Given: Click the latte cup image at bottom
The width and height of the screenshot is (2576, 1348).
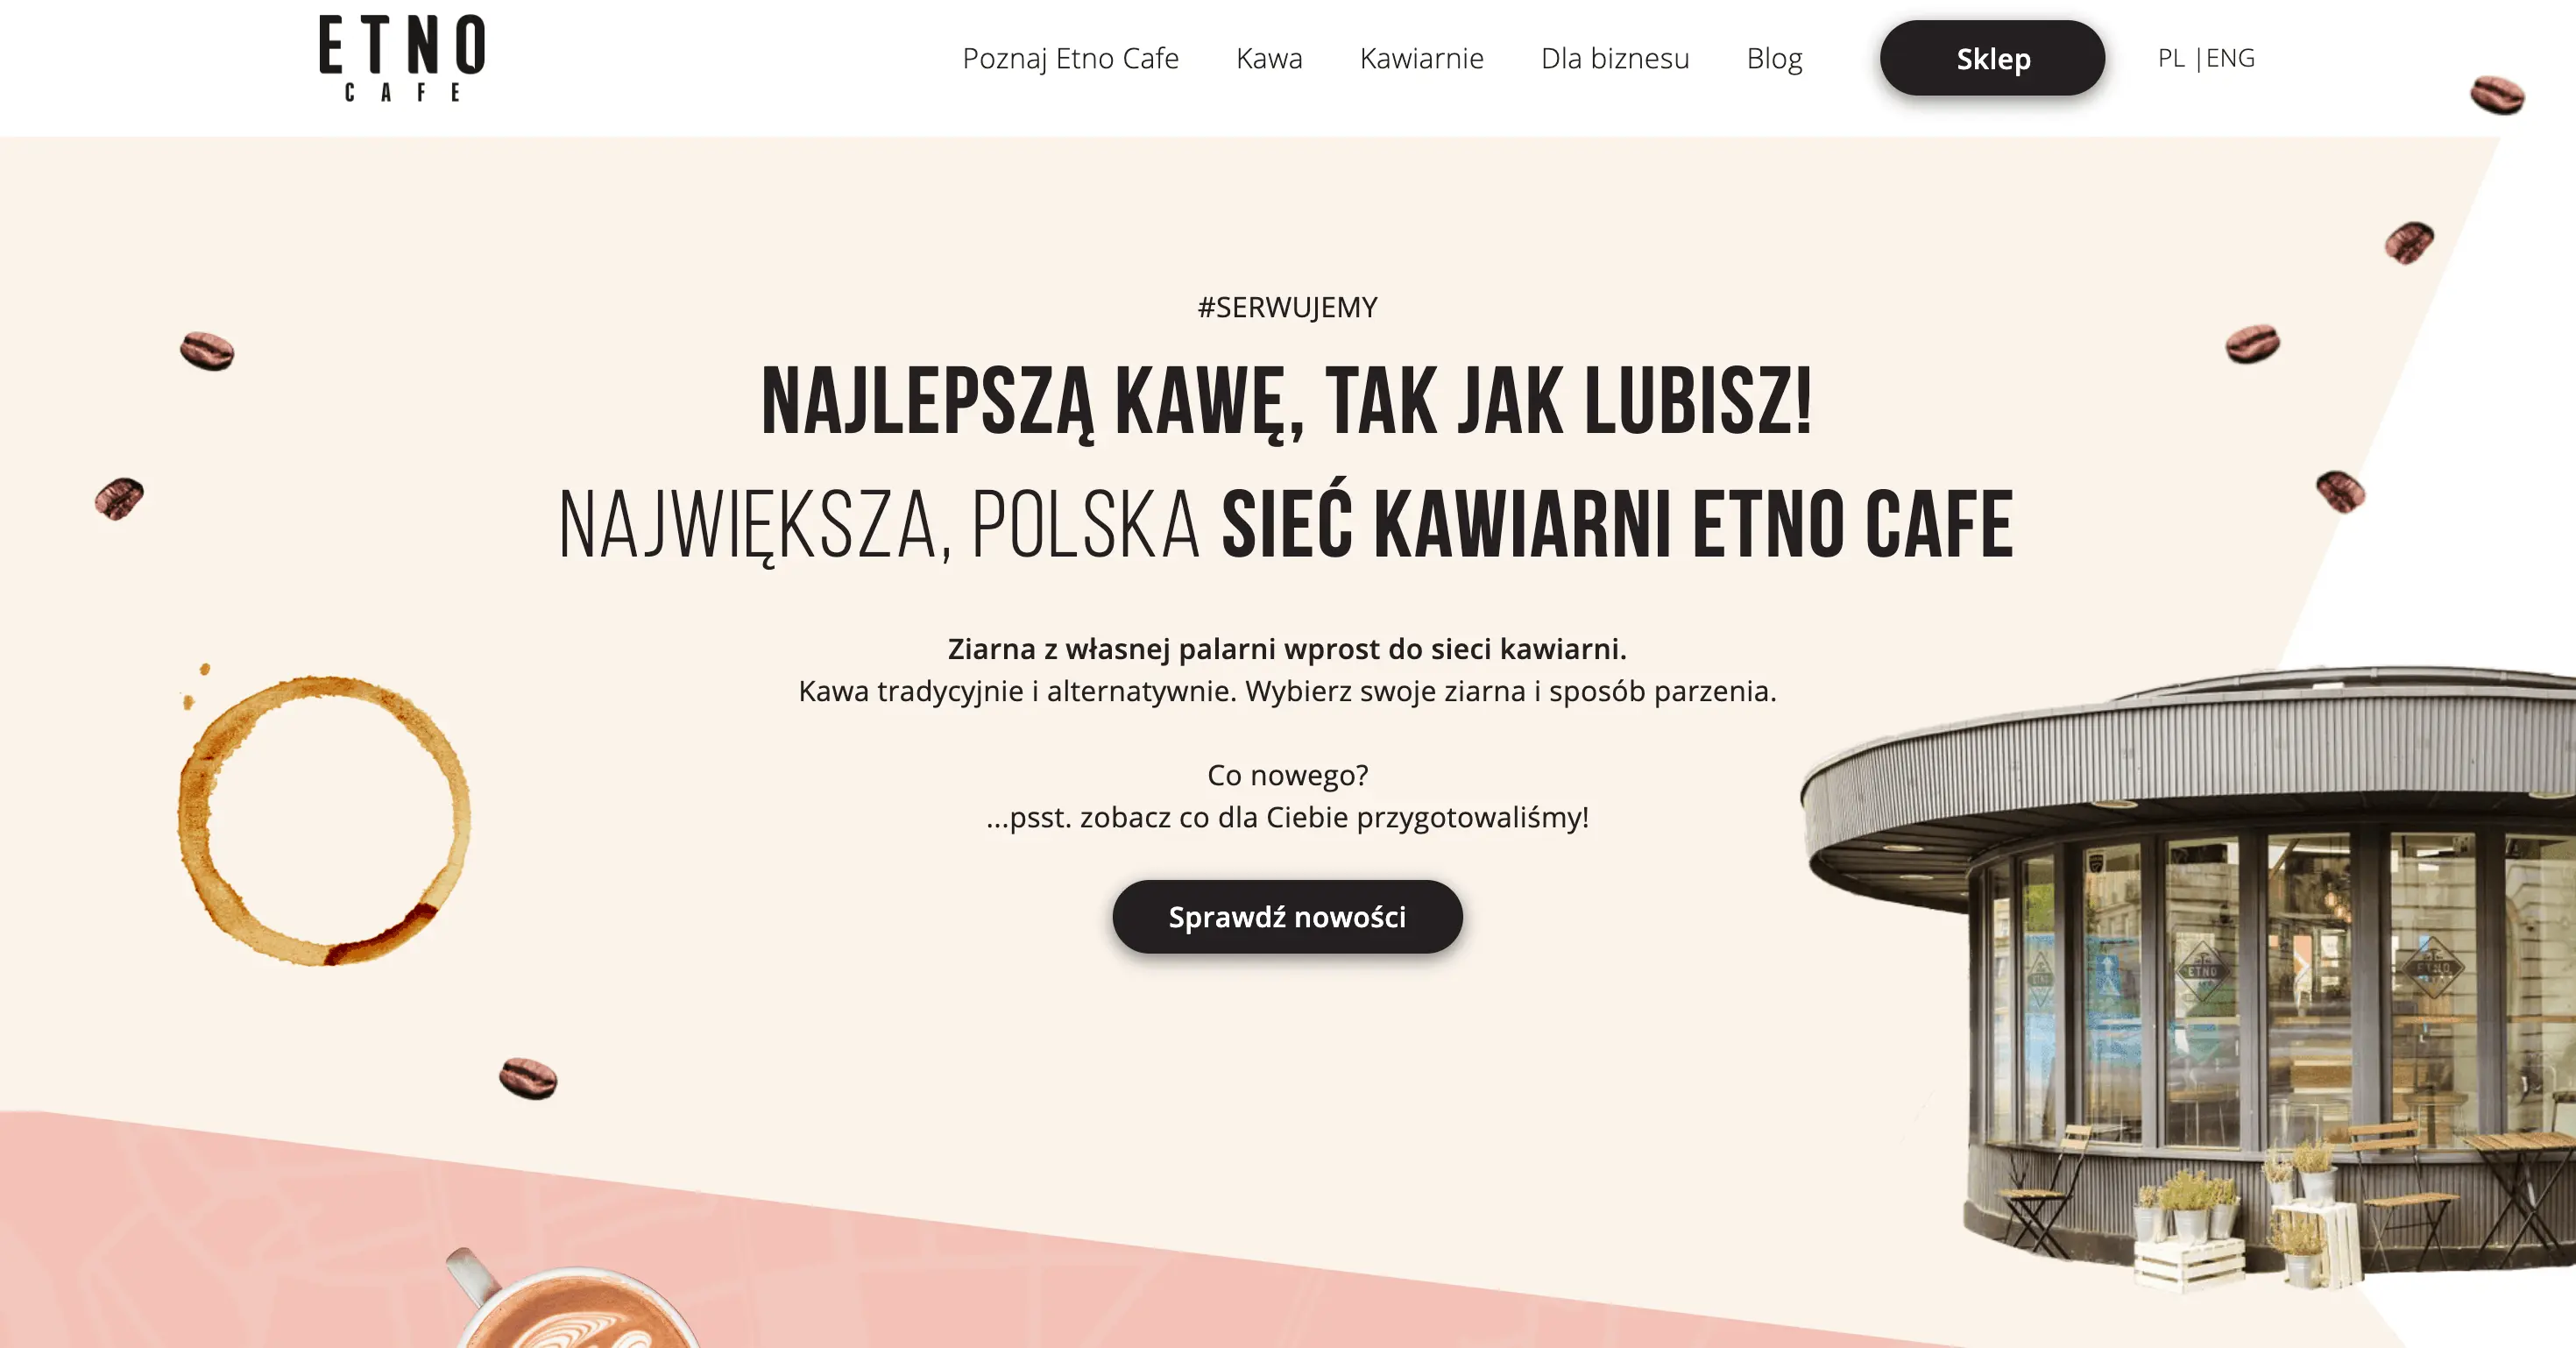Looking at the screenshot, I should click(x=575, y=1300).
